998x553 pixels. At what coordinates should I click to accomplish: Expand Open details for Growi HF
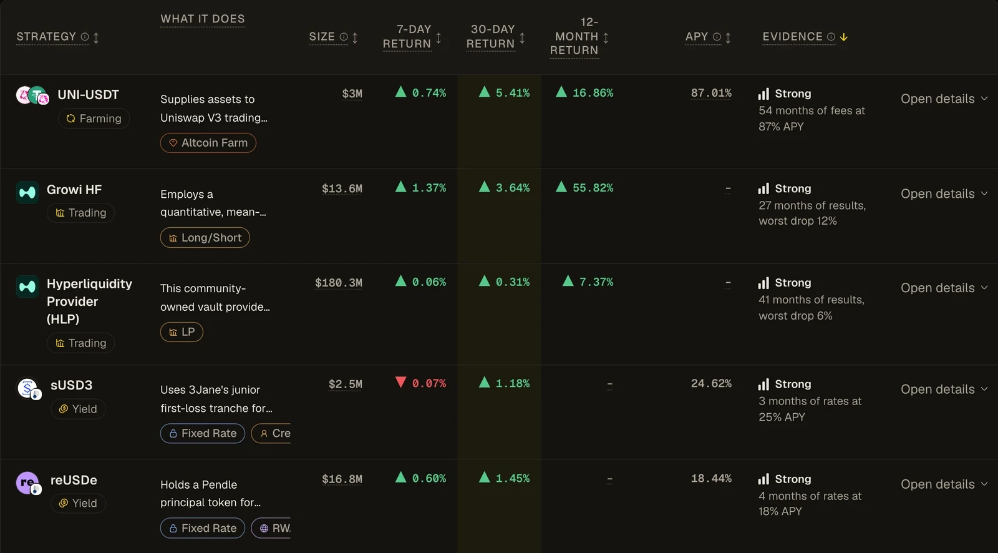(x=944, y=193)
